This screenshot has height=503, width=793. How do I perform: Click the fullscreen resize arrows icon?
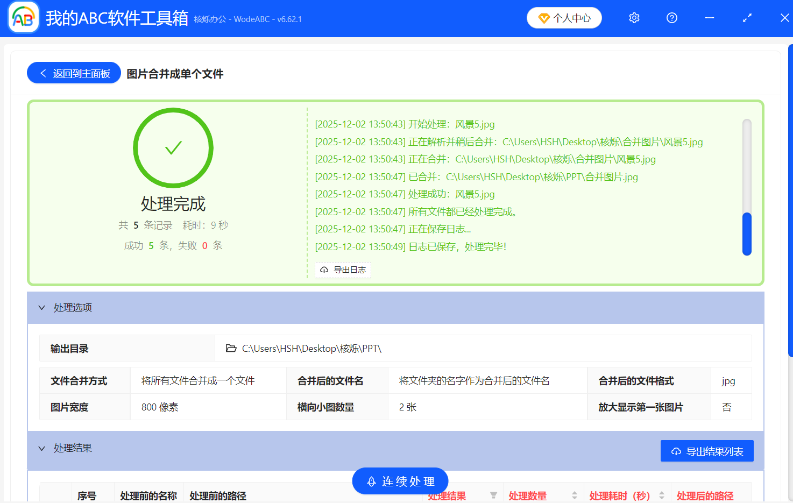[747, 18]
